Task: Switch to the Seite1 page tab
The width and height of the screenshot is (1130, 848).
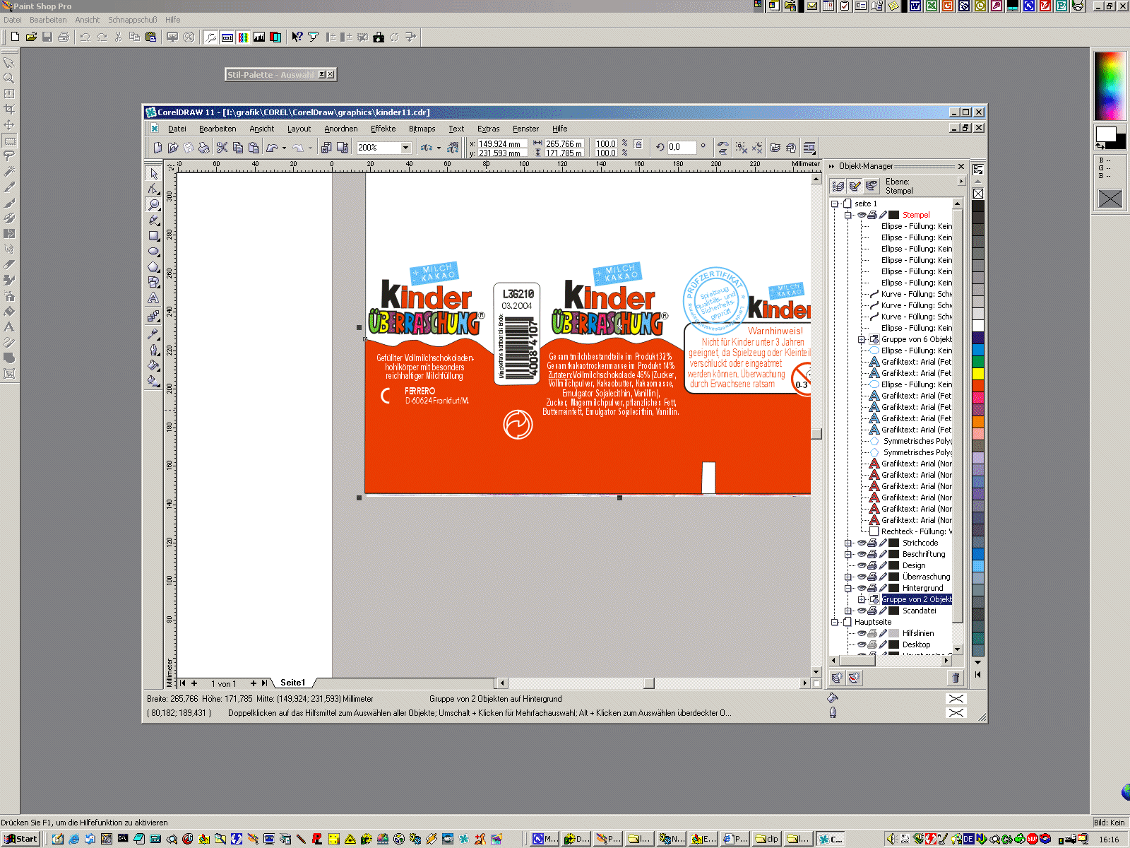Action: pyautogui.click(x=293, y=683)
